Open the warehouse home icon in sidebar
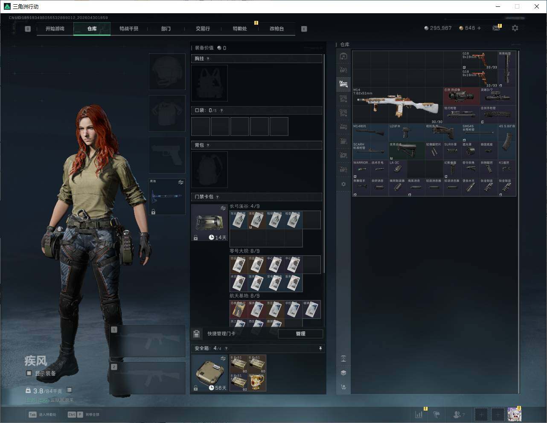This screenshot has height=423, width=547. point(343,56)
